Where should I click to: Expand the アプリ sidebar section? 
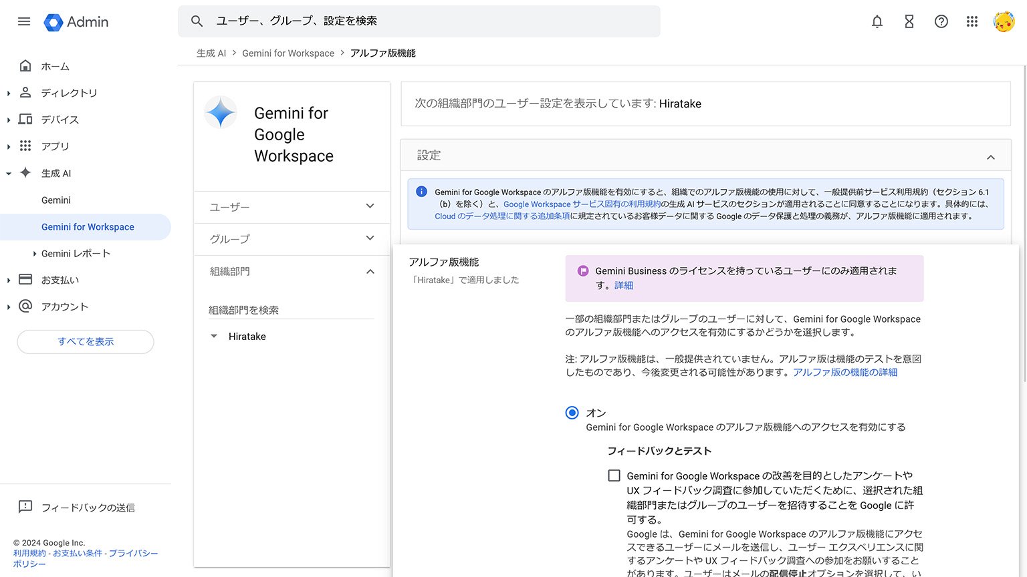click(x=9, y=147)
